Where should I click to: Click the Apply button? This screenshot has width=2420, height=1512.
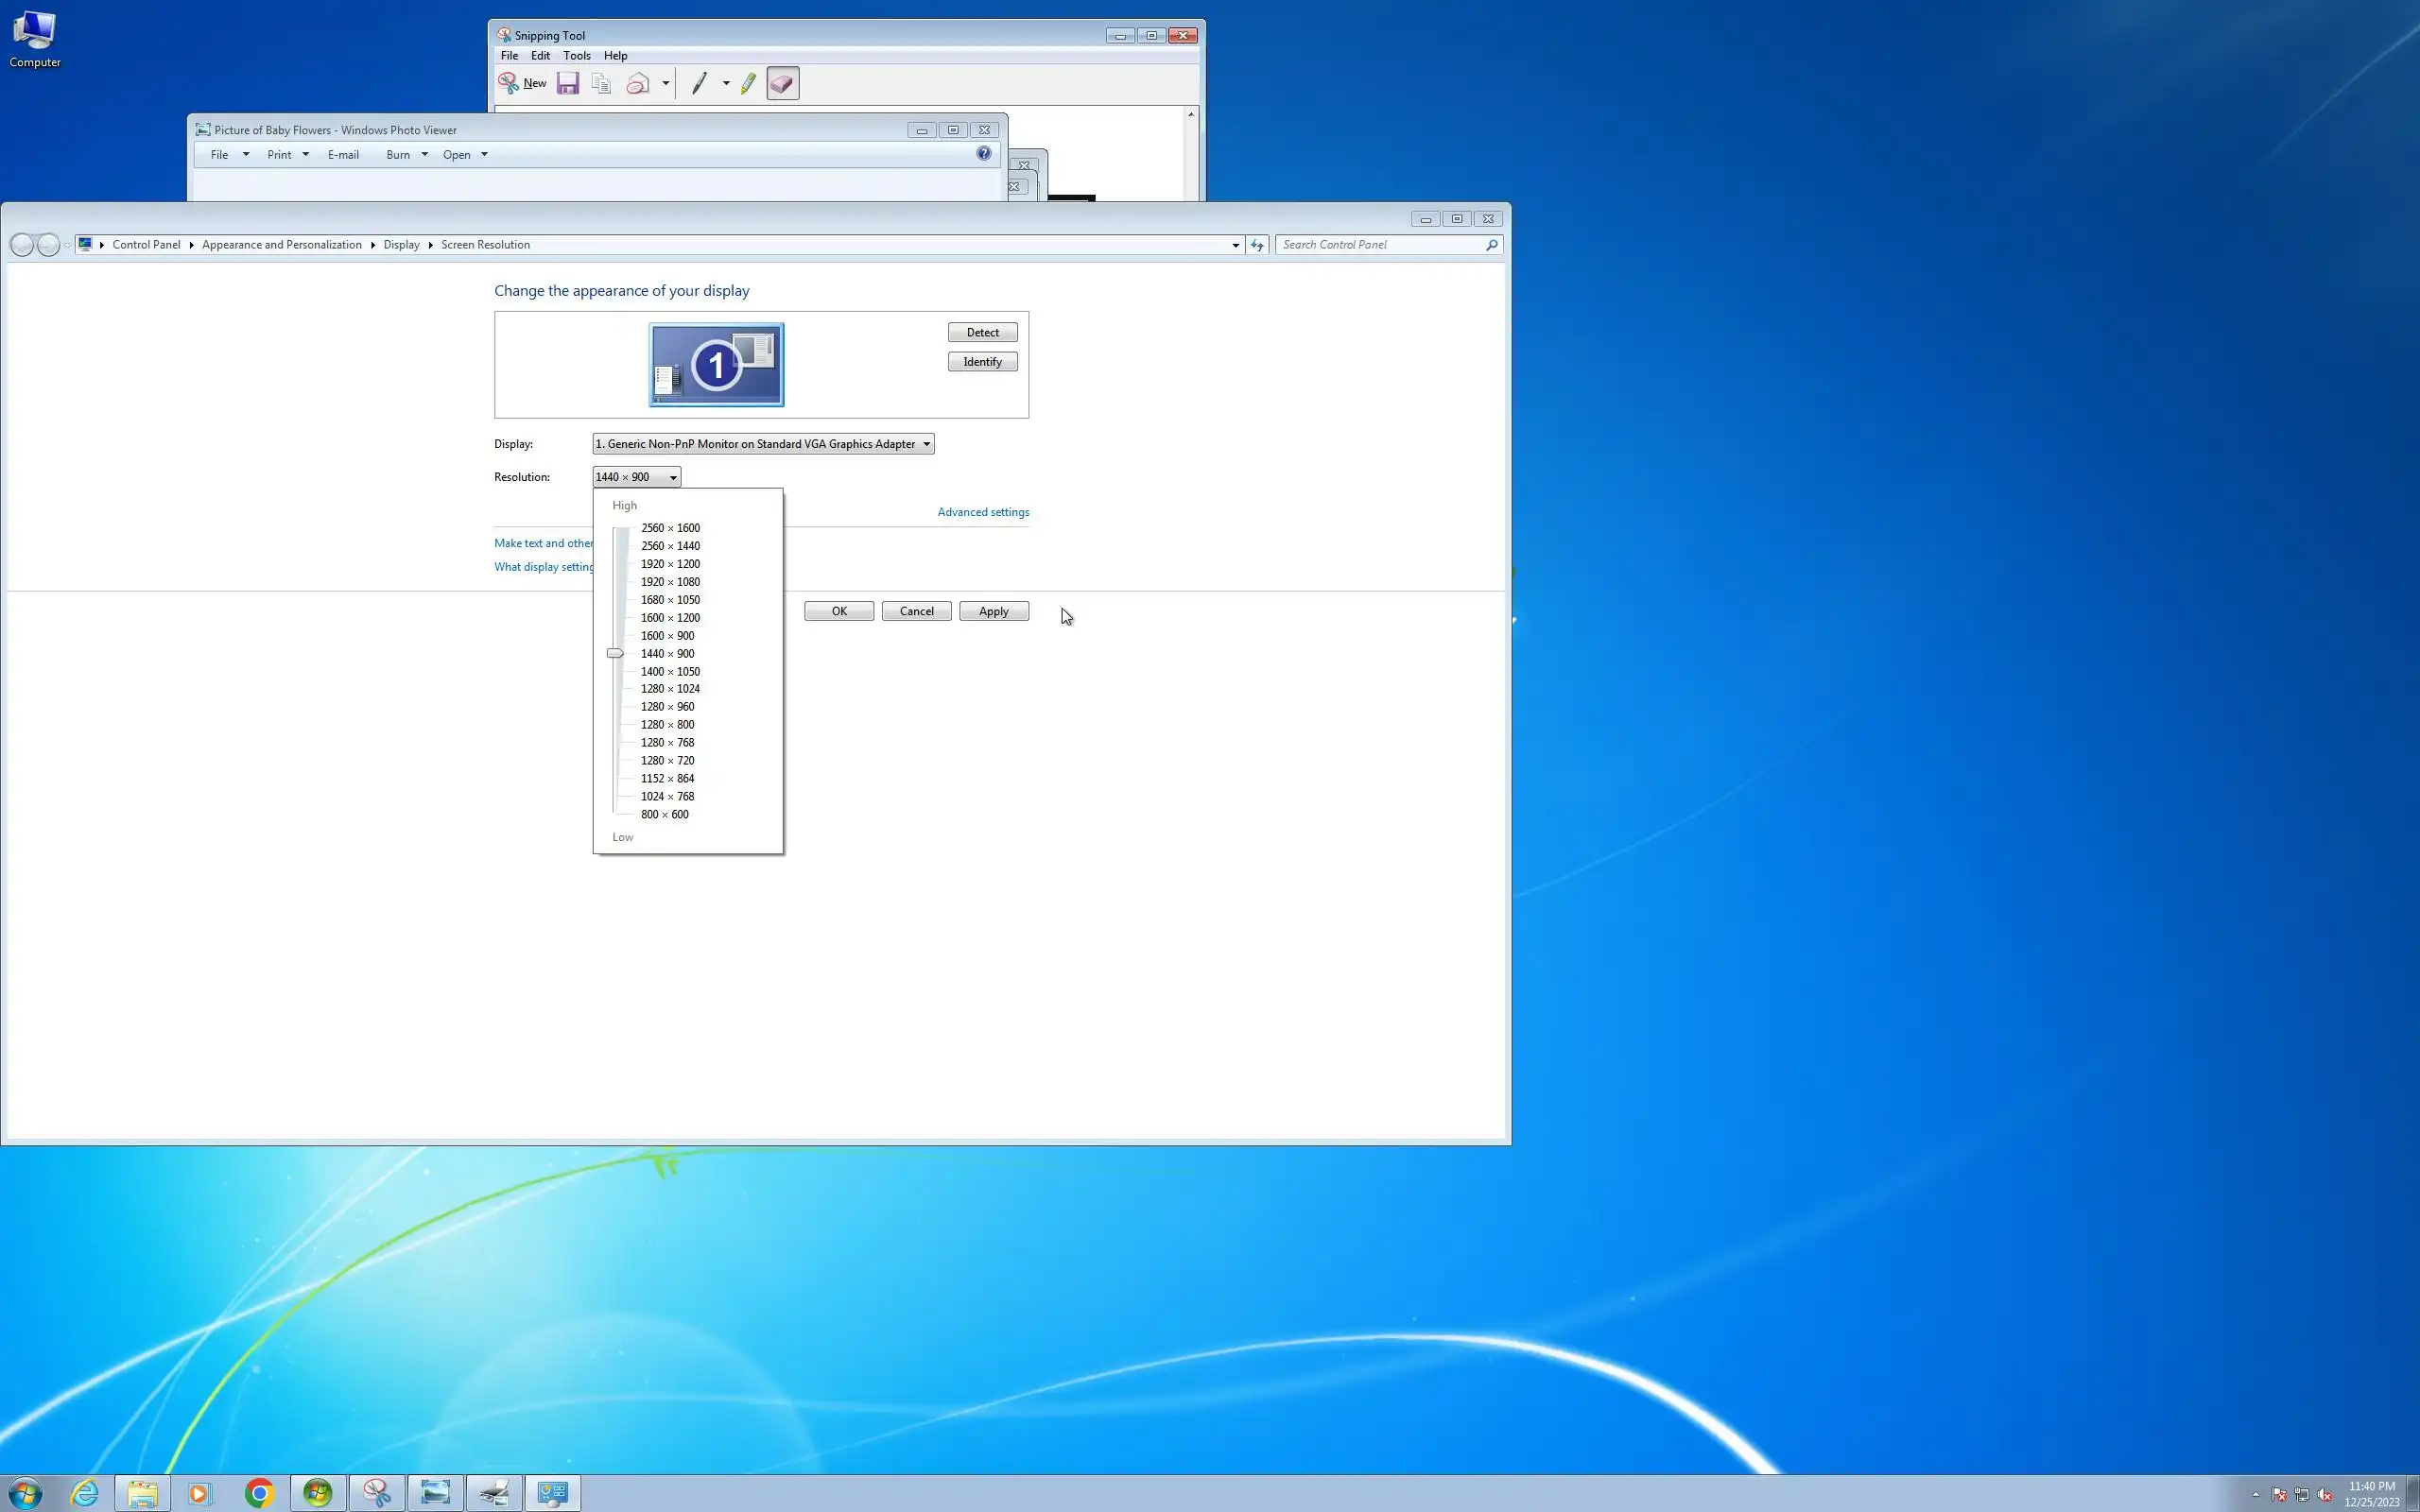[993, 611]
